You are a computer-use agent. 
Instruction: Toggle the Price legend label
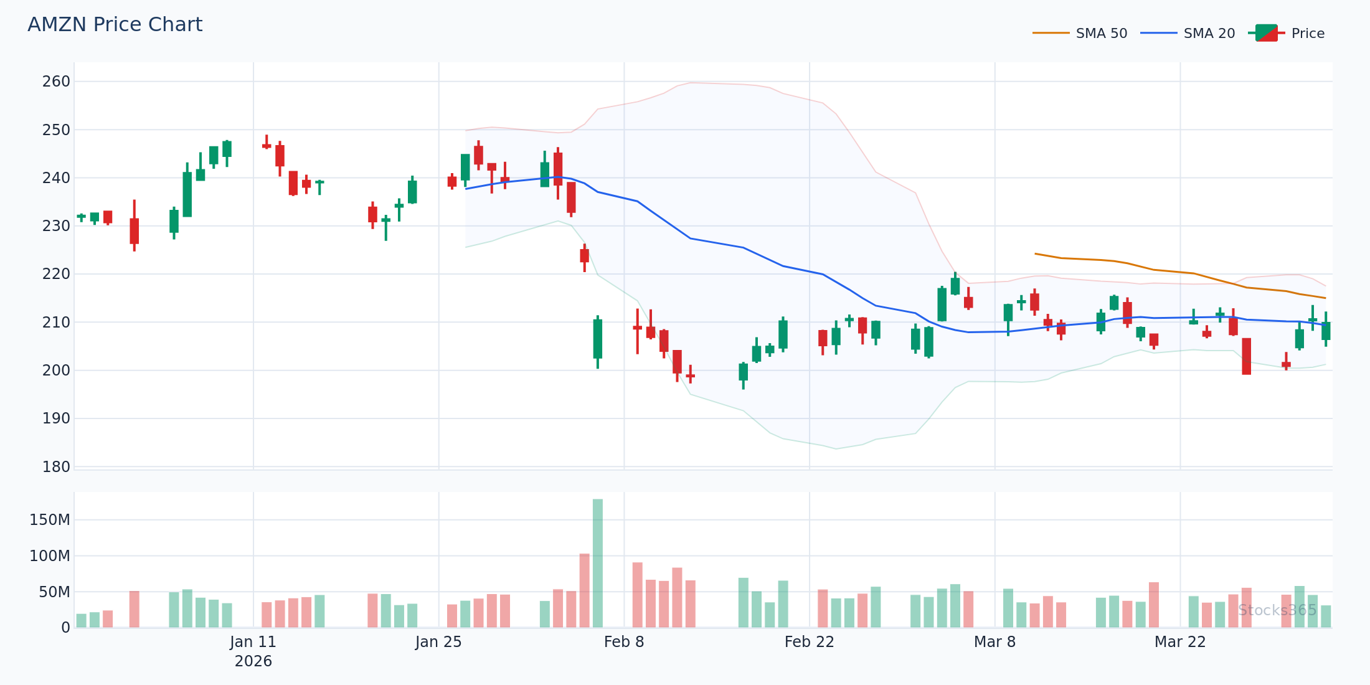(1308, 34)
